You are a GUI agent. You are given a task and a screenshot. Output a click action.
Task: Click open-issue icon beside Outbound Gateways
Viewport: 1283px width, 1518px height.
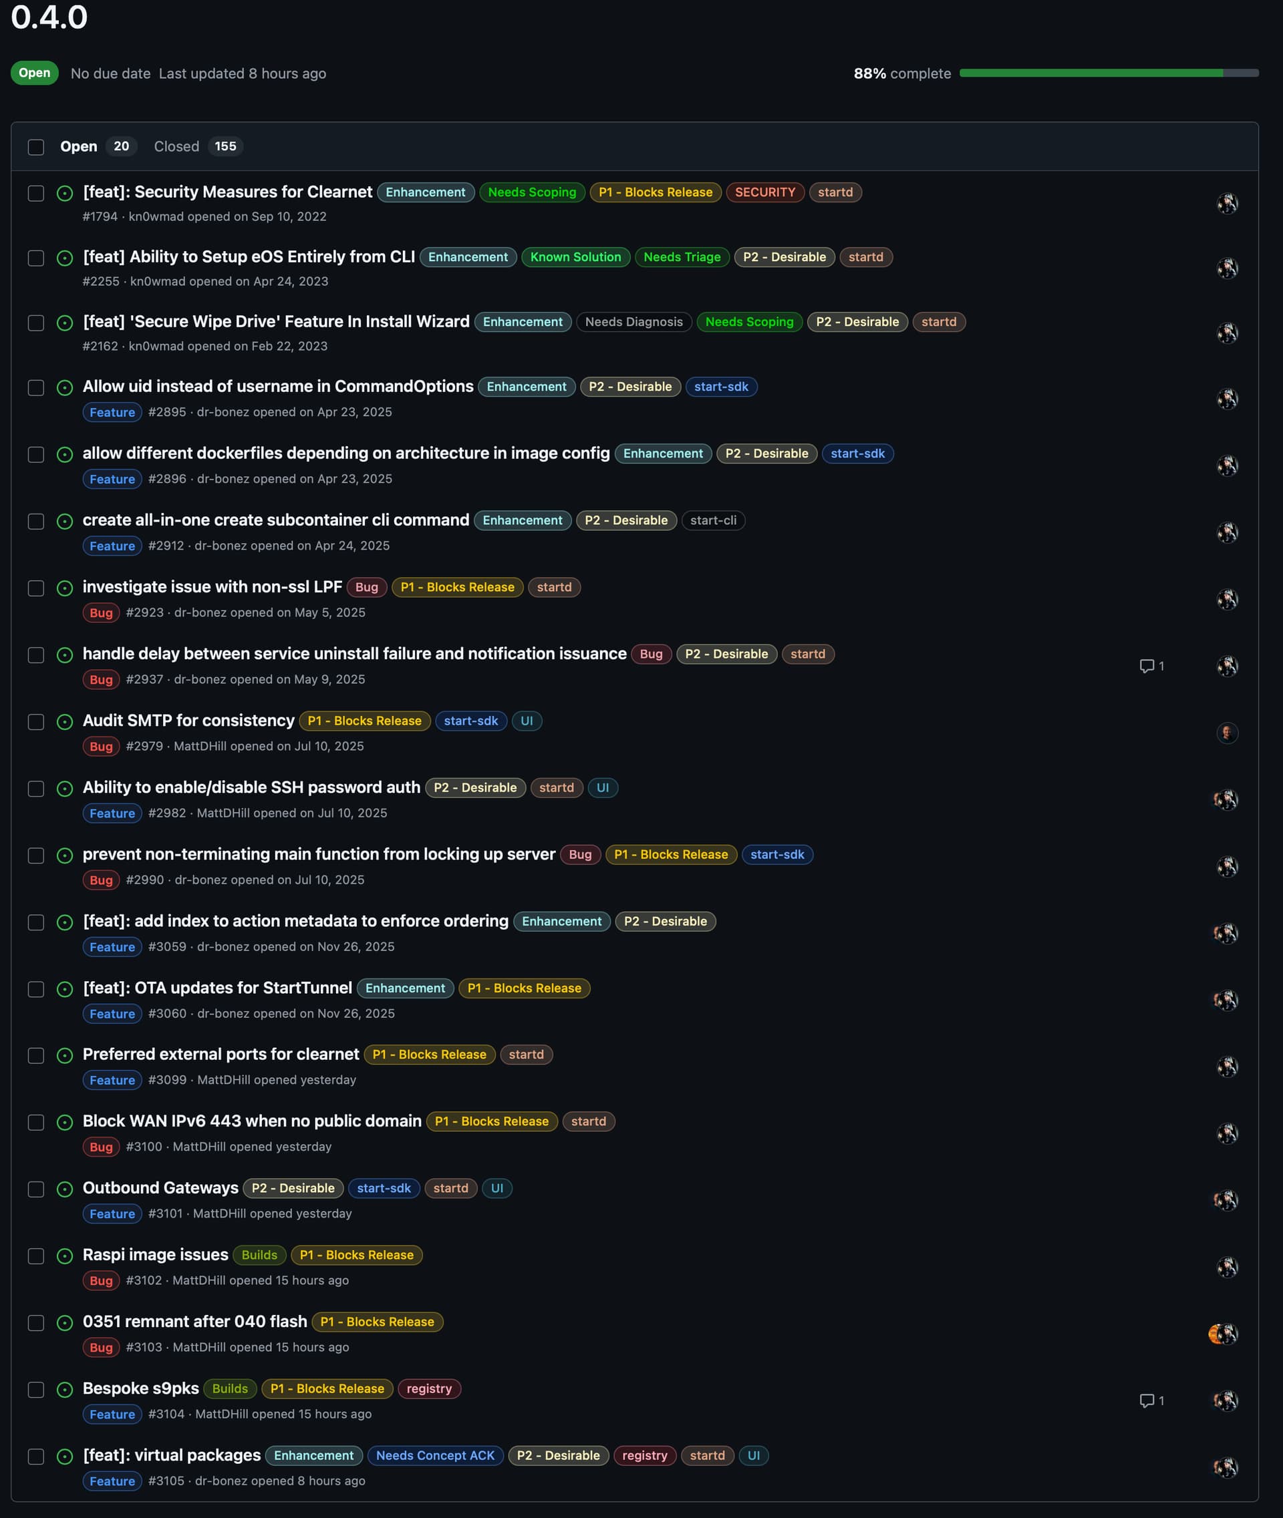[x=65, y=1189]
